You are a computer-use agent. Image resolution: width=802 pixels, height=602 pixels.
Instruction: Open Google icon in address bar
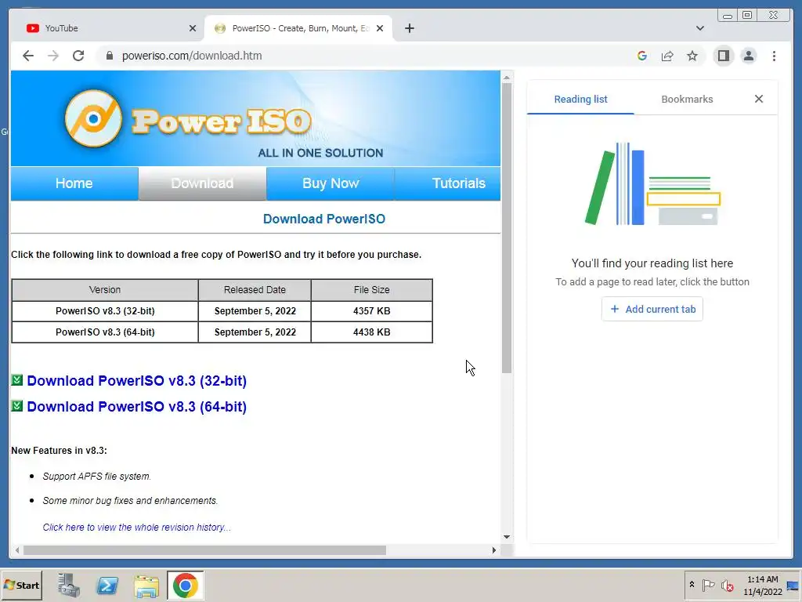pos(642,56)
